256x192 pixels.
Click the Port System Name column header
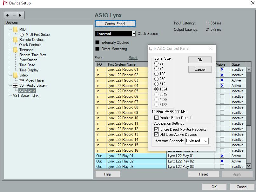pyautogui.click(x=127, y=64)
